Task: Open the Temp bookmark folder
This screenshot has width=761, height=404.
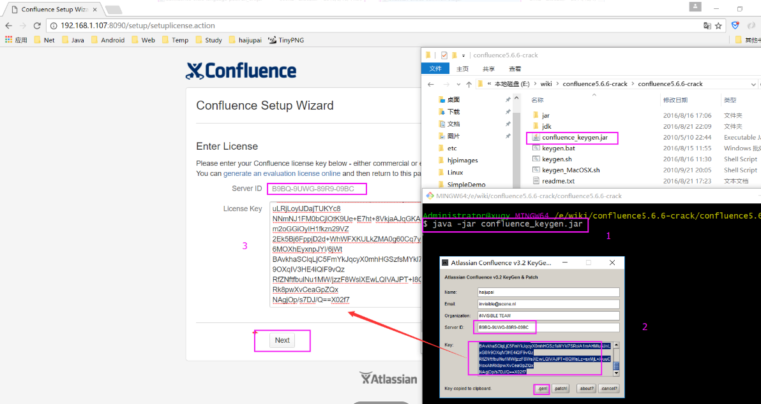Action: pos(175,40)
